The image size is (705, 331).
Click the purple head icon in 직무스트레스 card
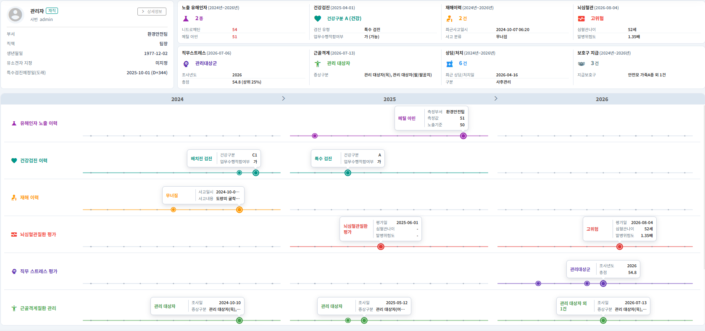click(x=186, y=64)
